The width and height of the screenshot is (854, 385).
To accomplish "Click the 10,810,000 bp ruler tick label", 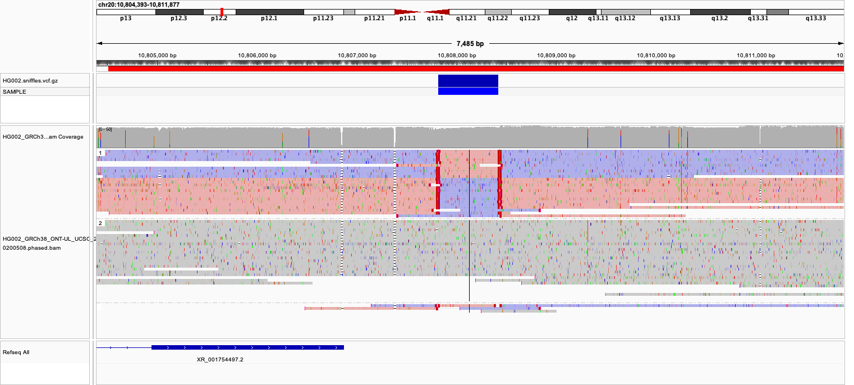I will pyautogui.click(x=656, y=56).
